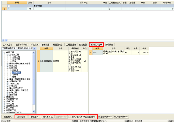
Task: Click the tree panel scroll-up arrow
Action: pos(34,53)
